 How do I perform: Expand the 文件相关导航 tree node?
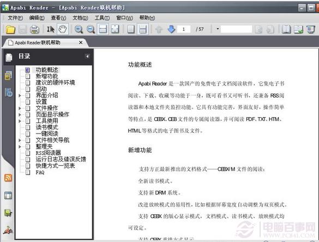pos(20,140)
